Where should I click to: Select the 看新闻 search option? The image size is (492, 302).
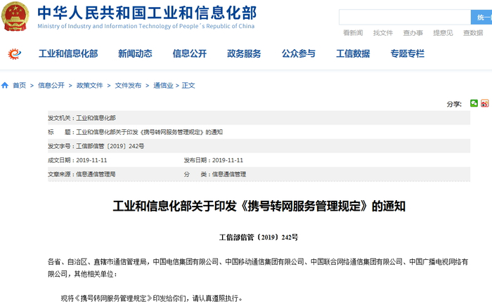(x=353, y=33)
